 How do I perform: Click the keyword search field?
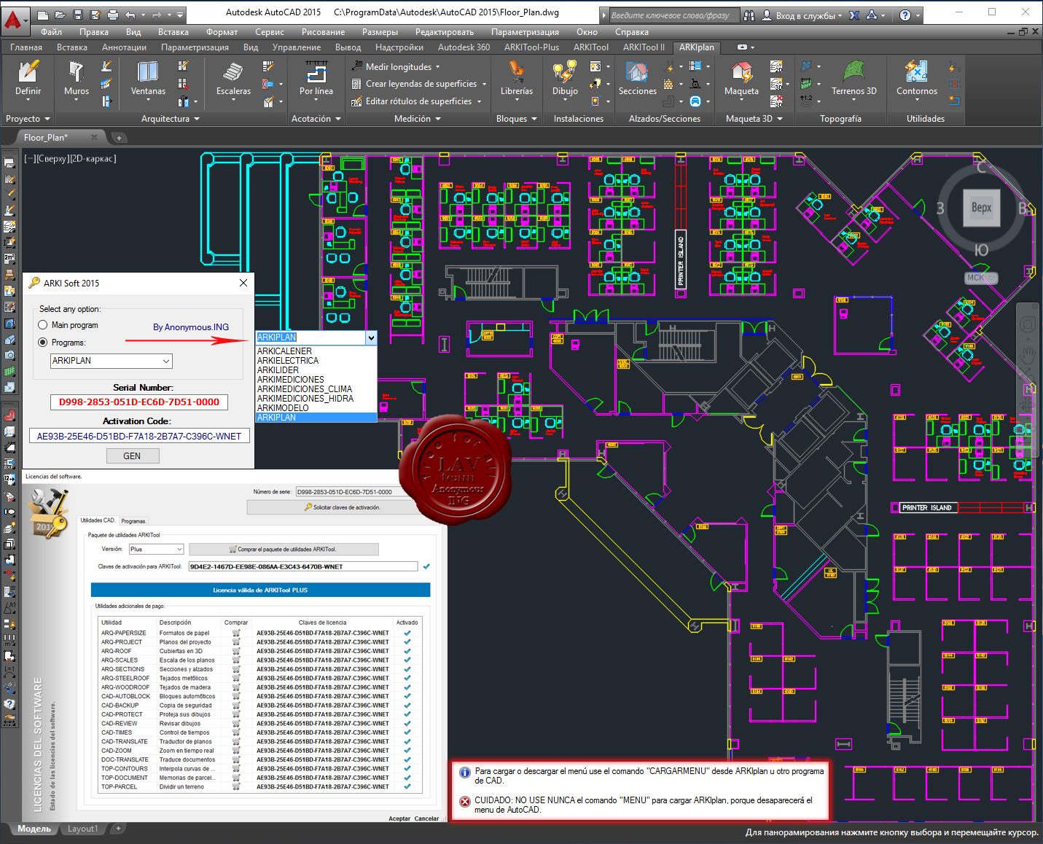pos(674,15)
